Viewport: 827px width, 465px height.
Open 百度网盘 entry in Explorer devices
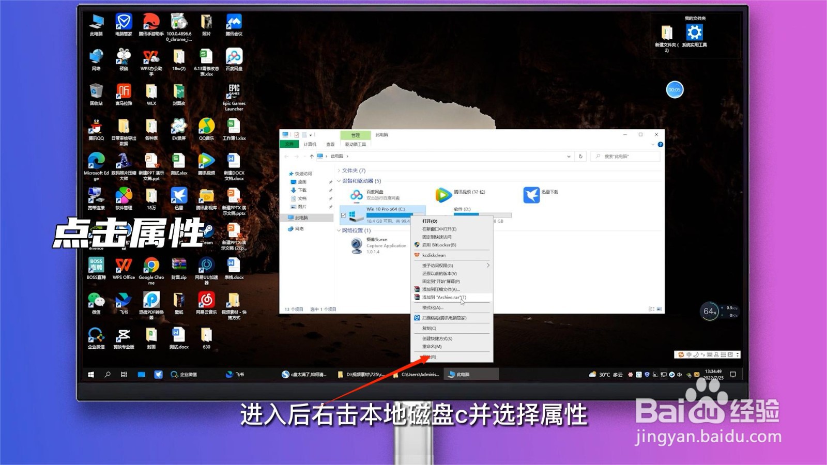(375, 194)
